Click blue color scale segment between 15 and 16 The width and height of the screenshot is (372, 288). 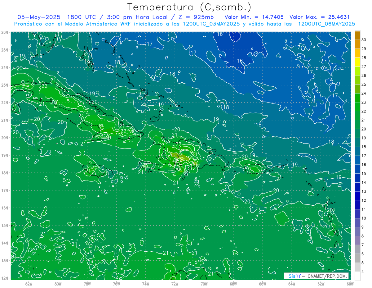(x=357, y=169)
